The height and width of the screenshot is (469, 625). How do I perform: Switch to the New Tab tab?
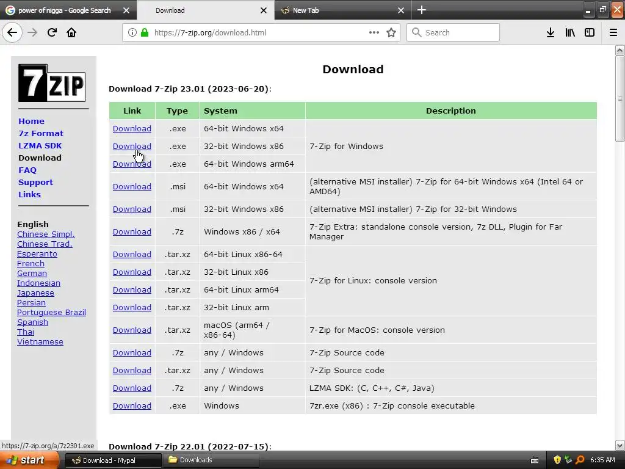pos(306,10)
